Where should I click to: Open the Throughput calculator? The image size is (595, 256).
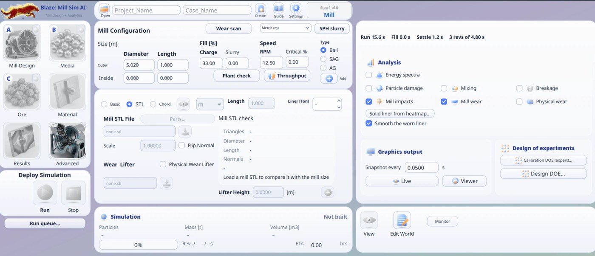(x=287, y=76)
